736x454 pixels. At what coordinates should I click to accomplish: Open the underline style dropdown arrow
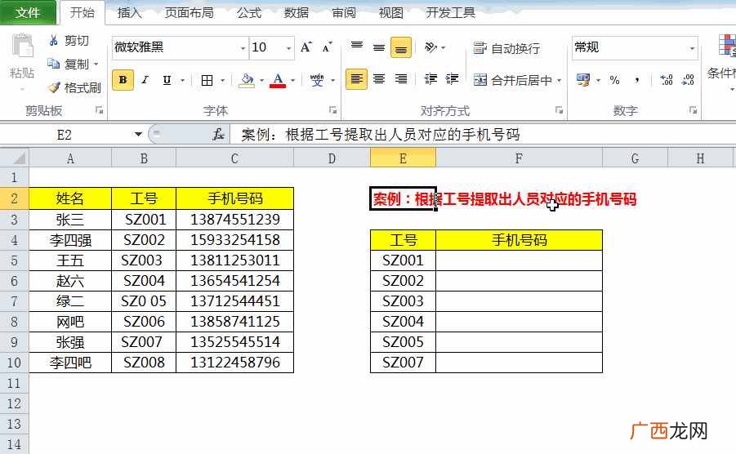pos(183,80)
